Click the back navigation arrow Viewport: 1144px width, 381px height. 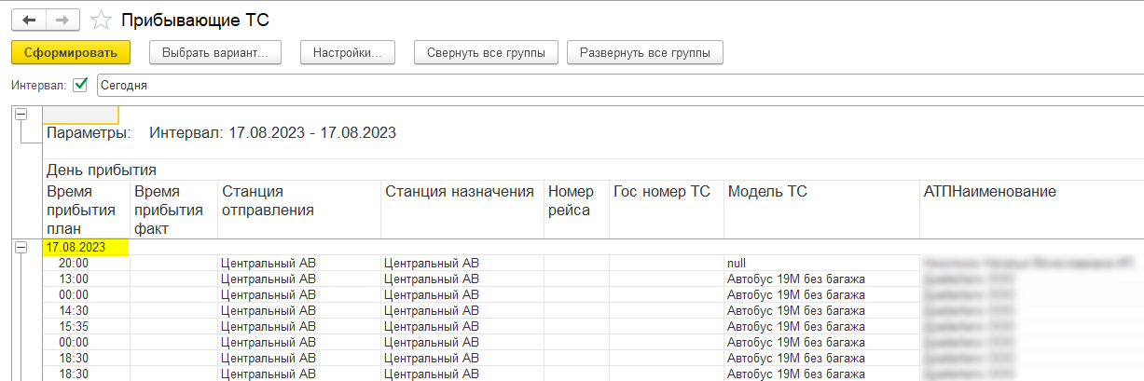point(29,20)
